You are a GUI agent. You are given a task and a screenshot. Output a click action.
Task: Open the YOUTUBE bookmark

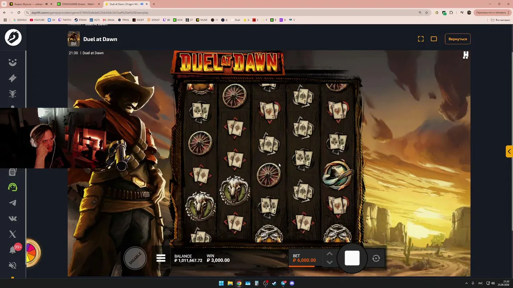coord(37,20)
